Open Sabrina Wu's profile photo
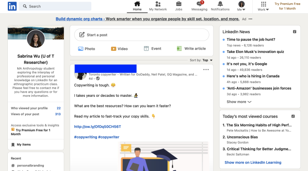308x171 pixels. pyautogui.click(x=36, y=39)
